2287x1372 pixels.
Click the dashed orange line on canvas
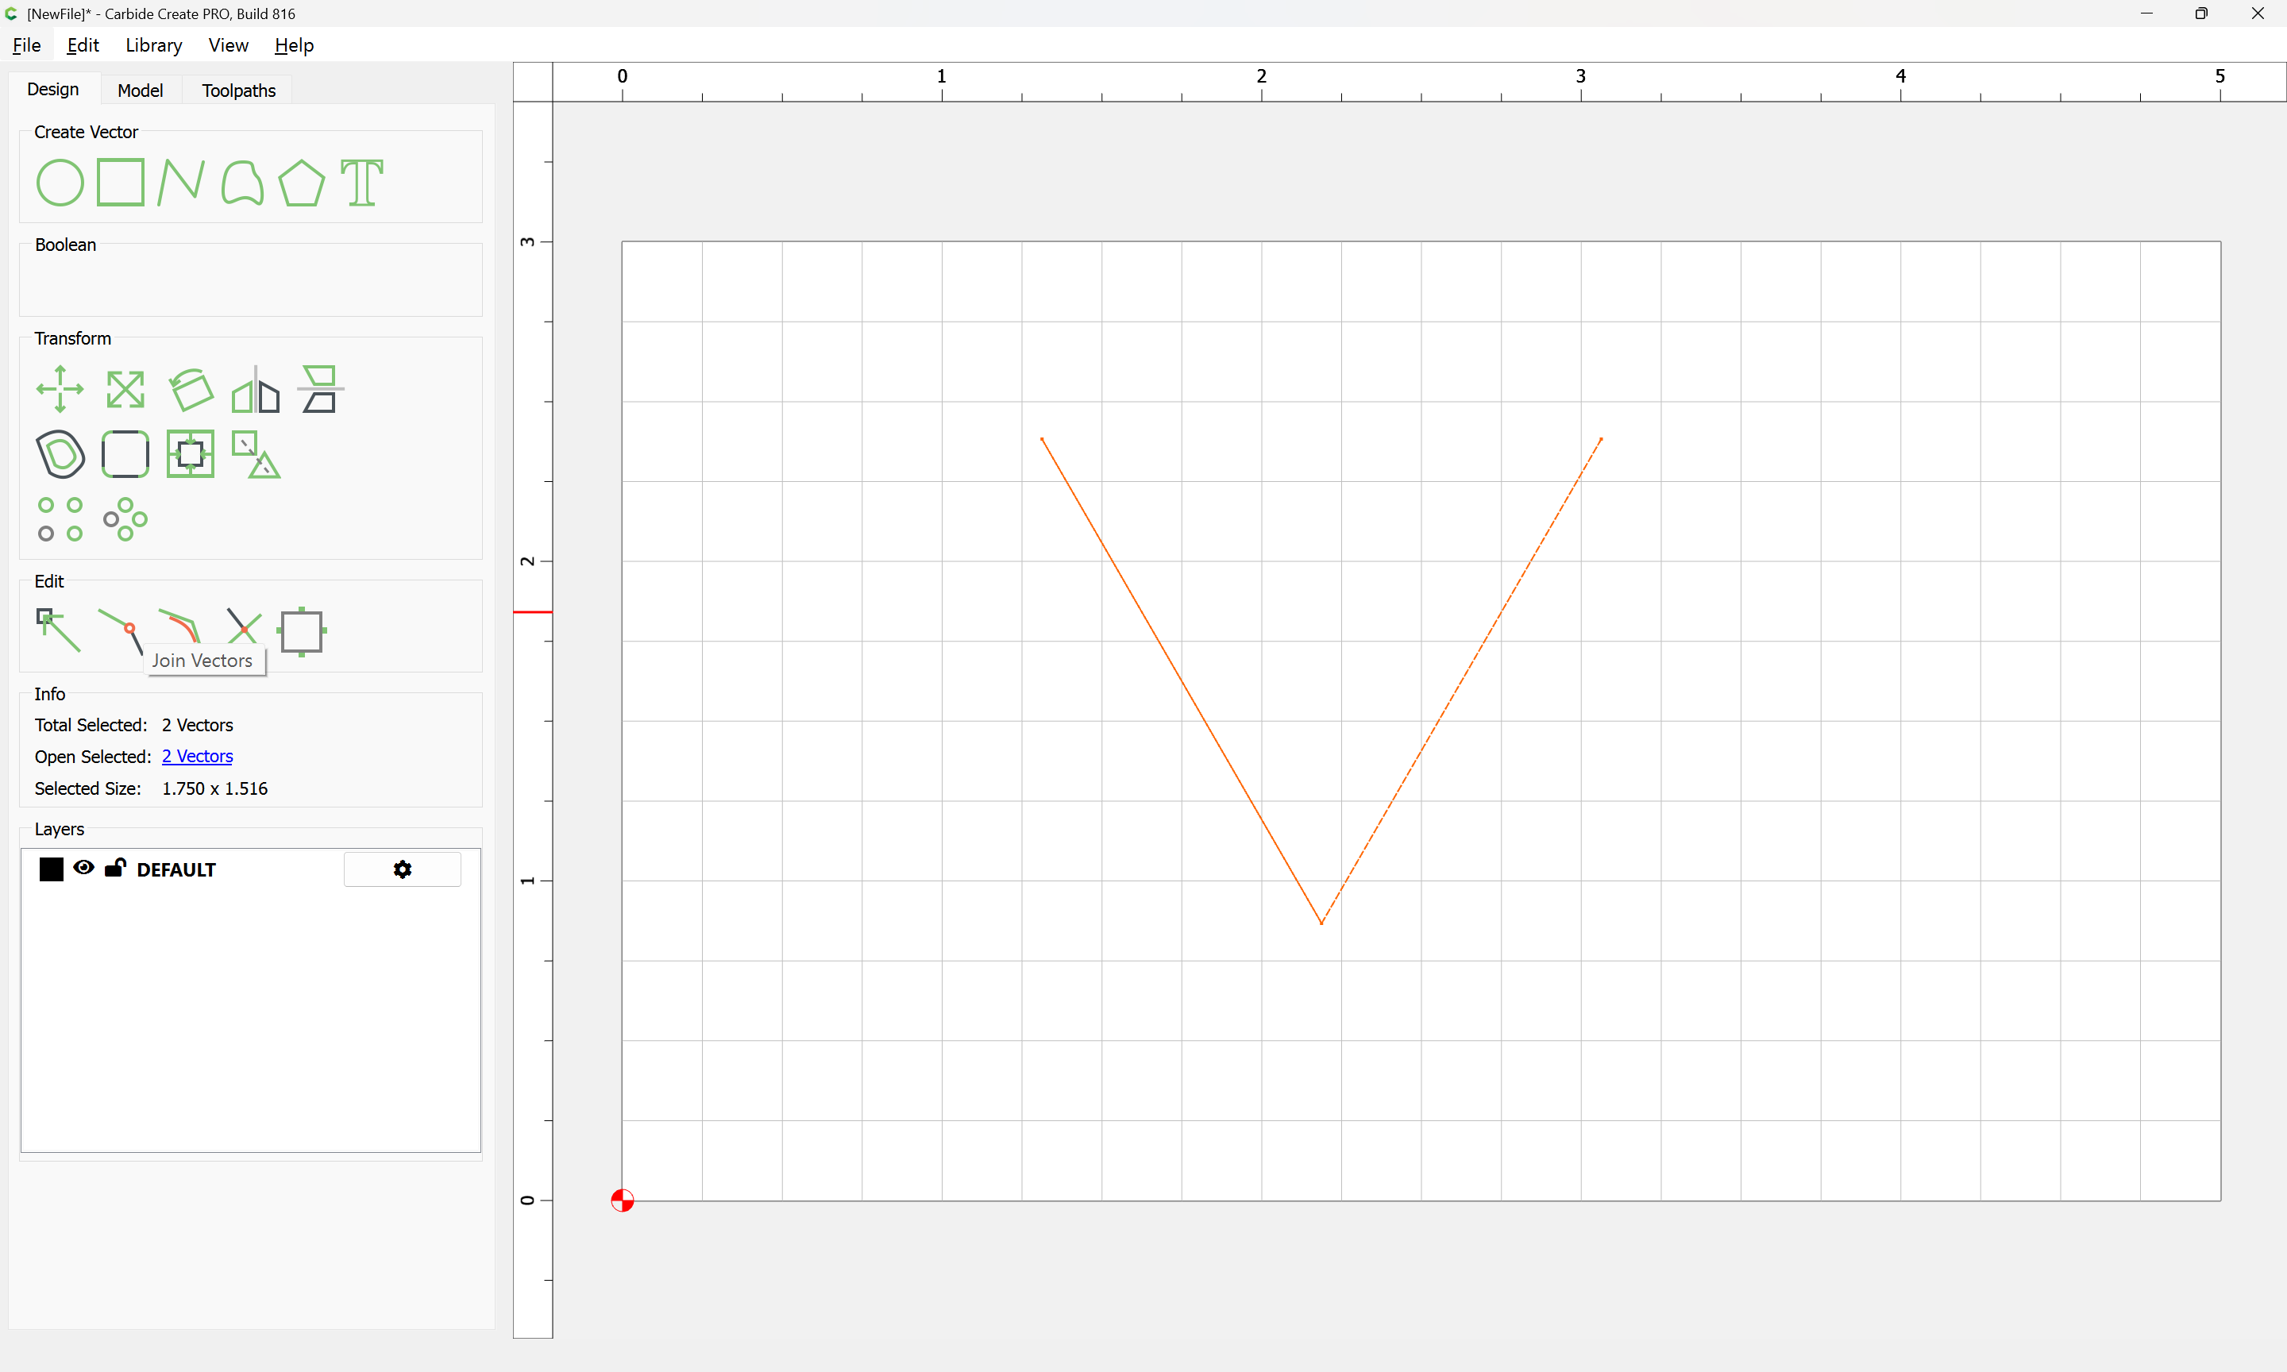1461,680
